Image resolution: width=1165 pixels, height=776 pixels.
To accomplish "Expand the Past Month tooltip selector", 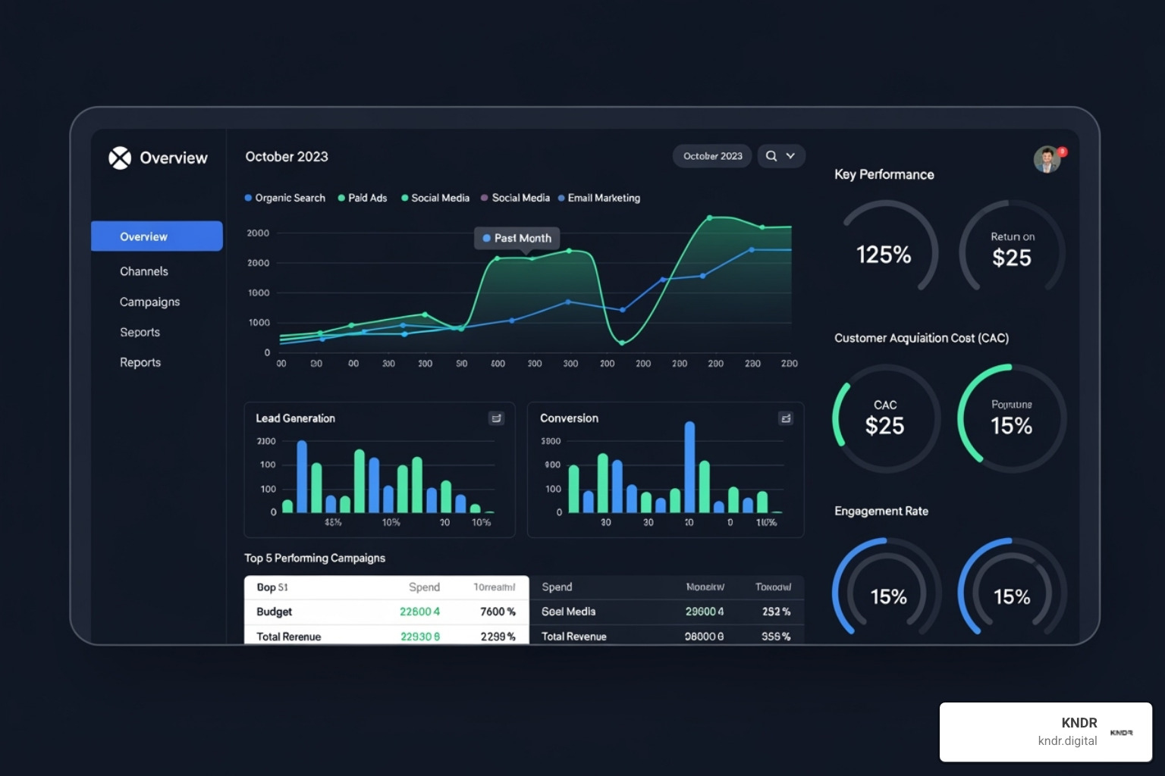I will 517,238.
